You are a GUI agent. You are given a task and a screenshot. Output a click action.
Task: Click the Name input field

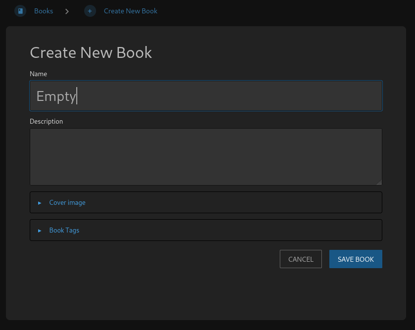click(x=206, y=95)
